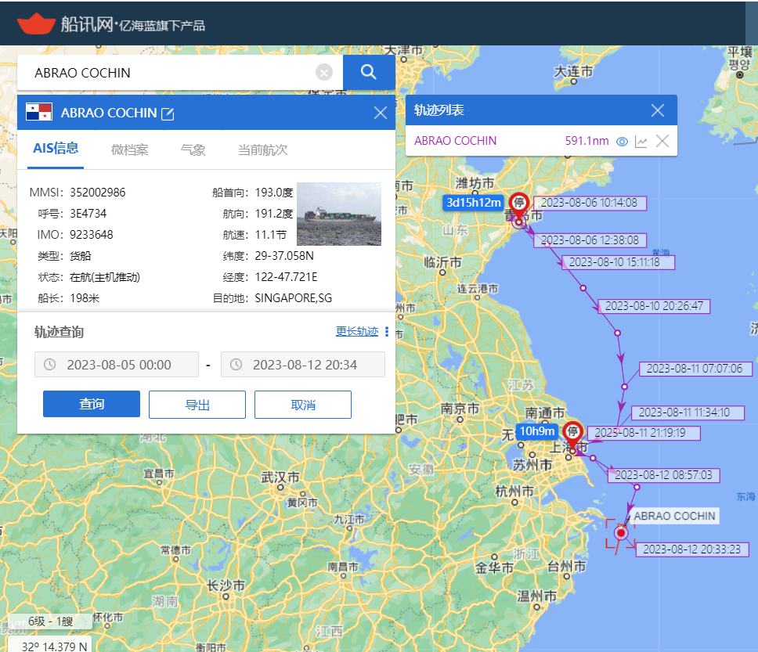The image size is (758, 652).
Task: Click the blue search magnifier icon
Action: click(x=369, y=73)
